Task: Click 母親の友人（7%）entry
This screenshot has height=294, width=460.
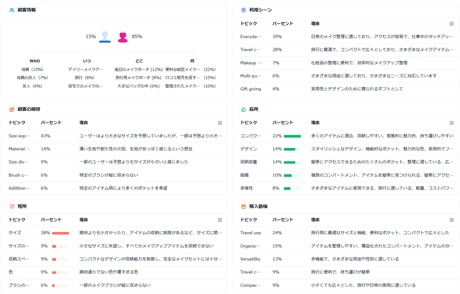Action: click(32, 78)
